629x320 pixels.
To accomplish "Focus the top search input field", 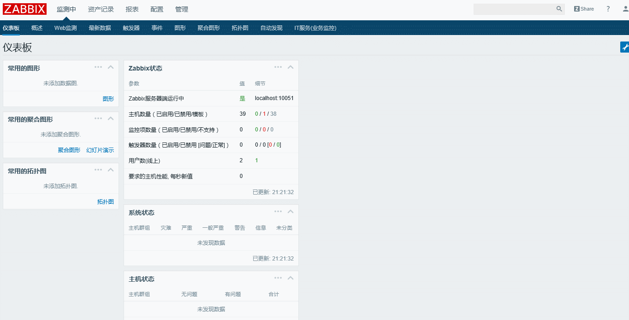I will point(514,9).
